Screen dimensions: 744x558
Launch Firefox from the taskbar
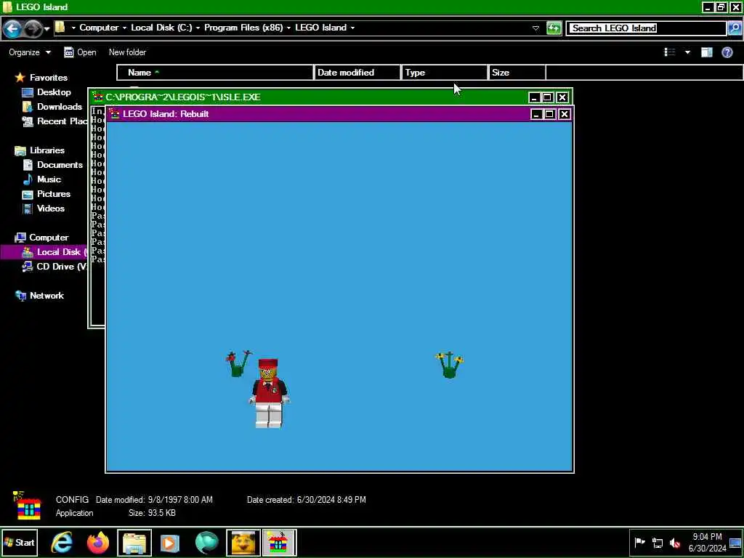coord(98,542)
